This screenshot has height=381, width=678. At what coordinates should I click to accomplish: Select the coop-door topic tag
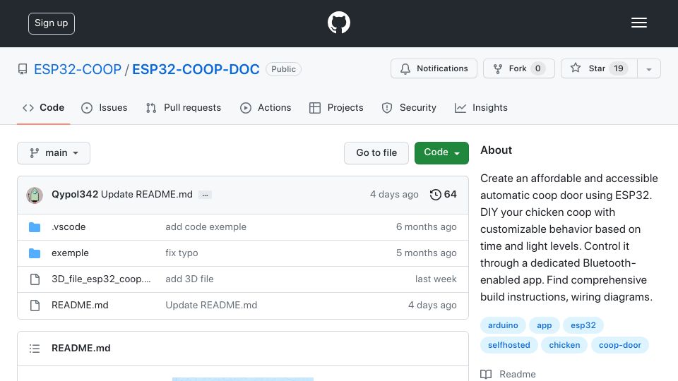pos(619,345)
